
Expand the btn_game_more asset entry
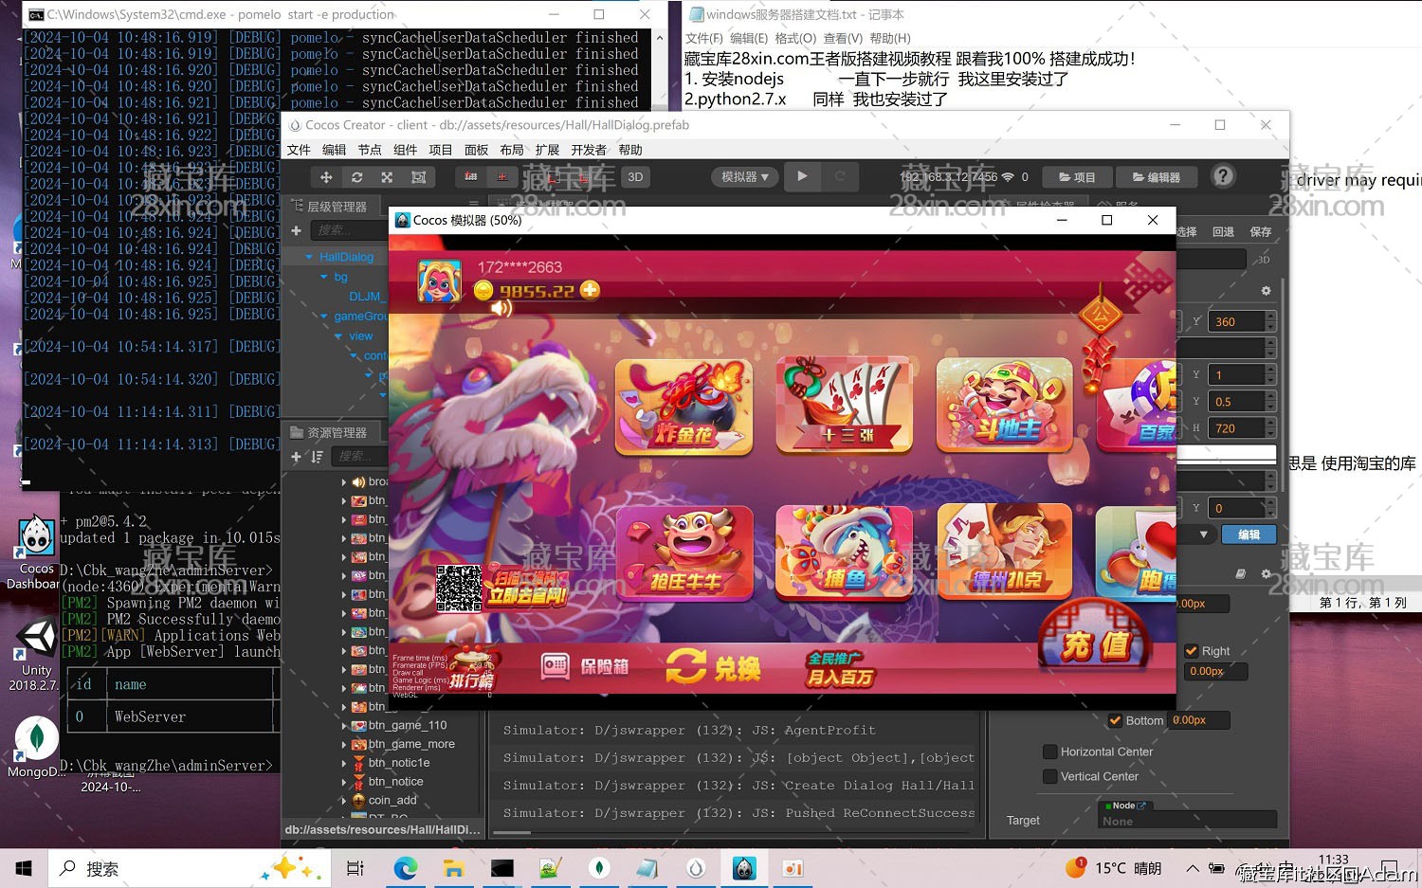click(x=344, y=744)
